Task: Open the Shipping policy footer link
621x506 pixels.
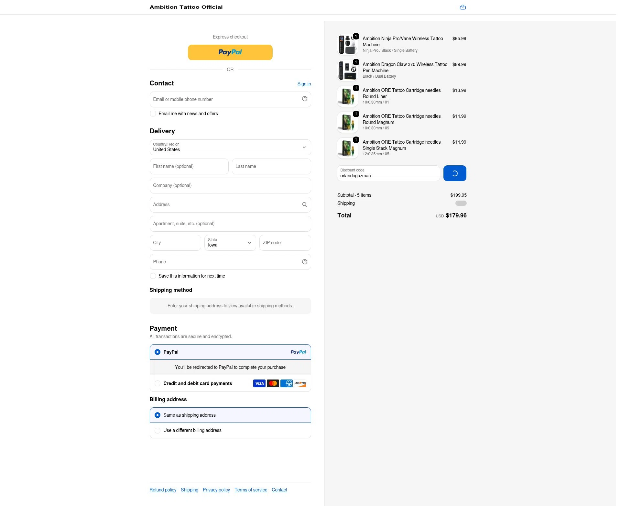Action: [x=190, y=490]
